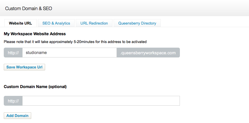Click the My Workspace Website Address heading
The image size is (249, 123).
click(x=35, y=34)
